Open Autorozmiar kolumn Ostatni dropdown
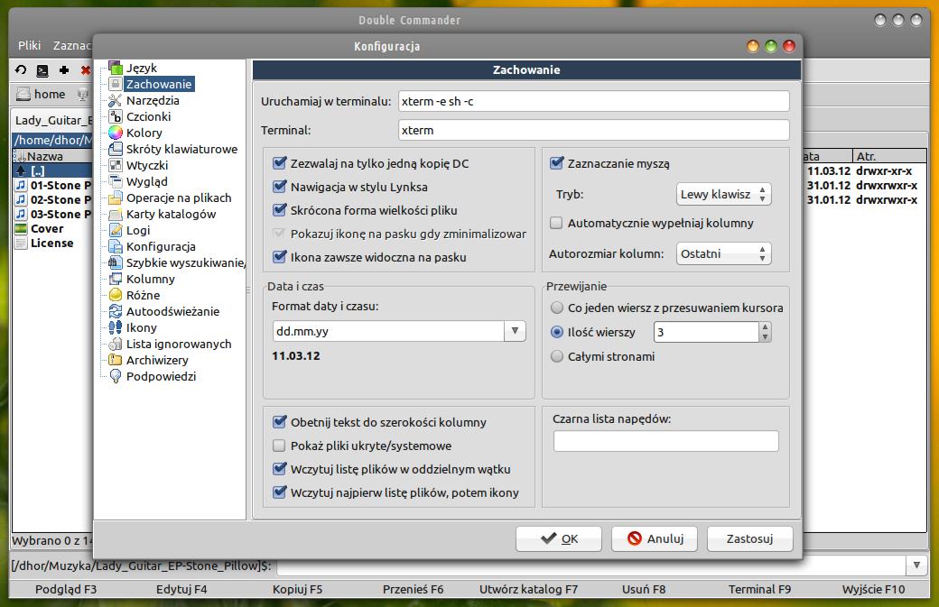This screenshot has height=607, width=939. point(723,253)
